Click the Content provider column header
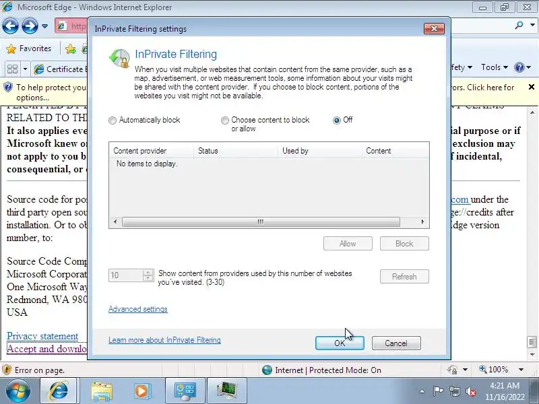Image resolution: width=539 pixels, height=404 pixels. (x=151, y=151)
